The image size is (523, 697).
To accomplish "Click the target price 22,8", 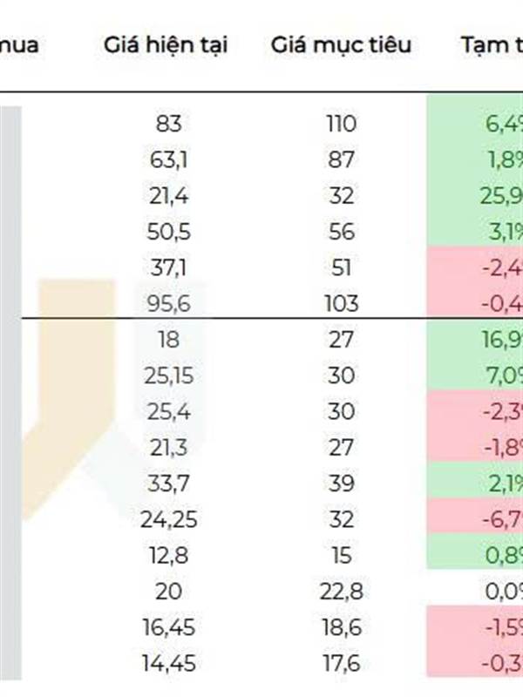I will (x=342, y=592).
